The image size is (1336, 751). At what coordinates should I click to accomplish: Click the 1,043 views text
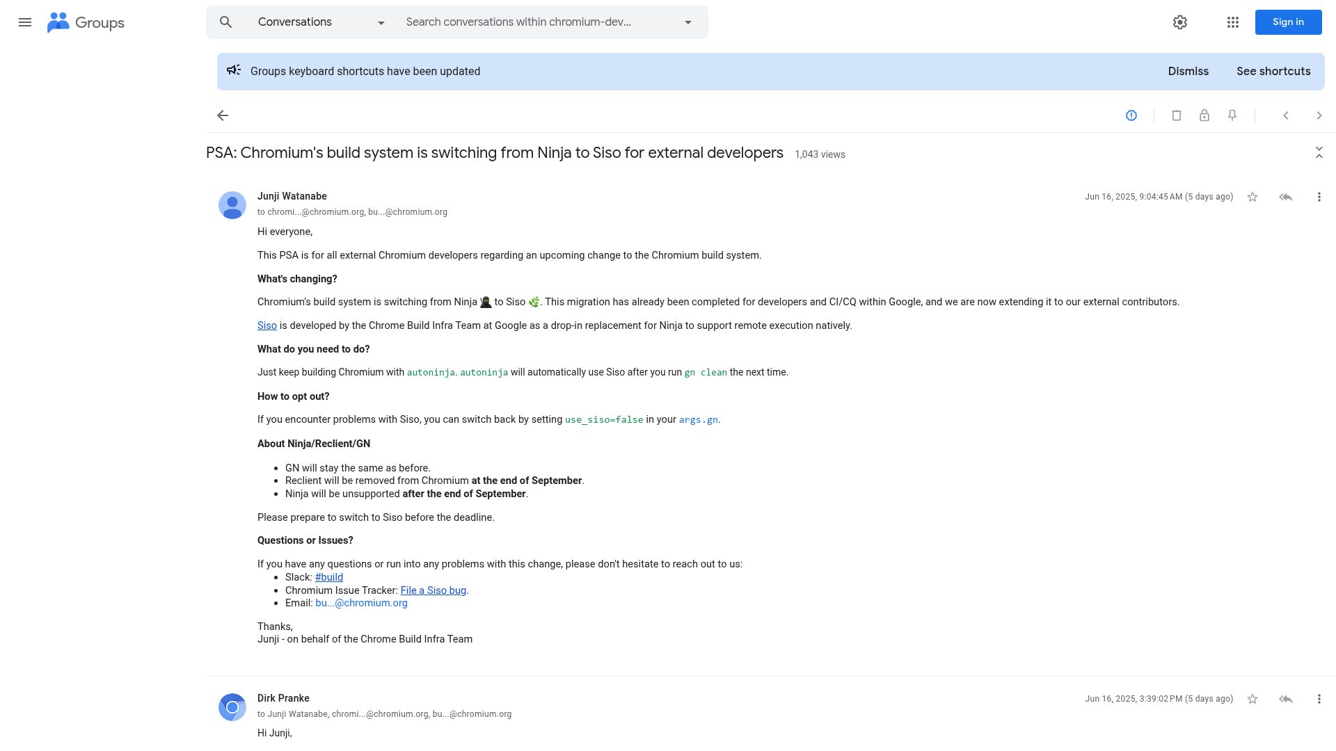point(820,154)
